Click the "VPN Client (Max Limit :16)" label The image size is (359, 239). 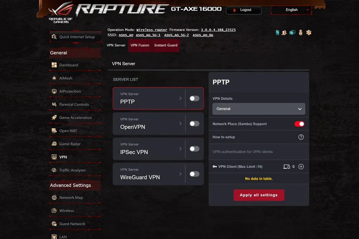coord(240,167)
